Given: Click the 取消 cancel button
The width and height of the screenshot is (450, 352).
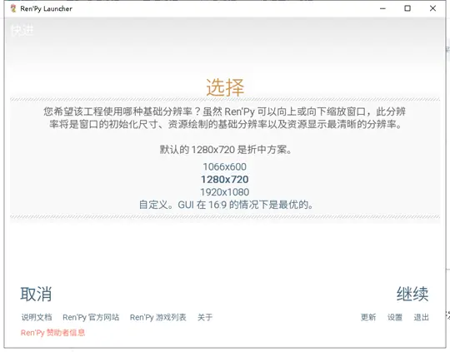Looking at the screenshot, I should tap(36, 294).
